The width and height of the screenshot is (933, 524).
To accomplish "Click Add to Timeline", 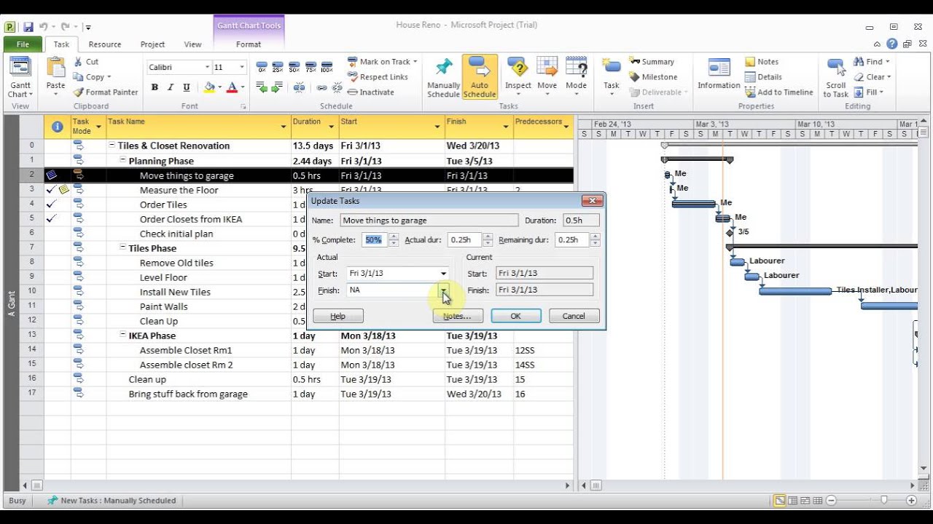I will [777, 92].
